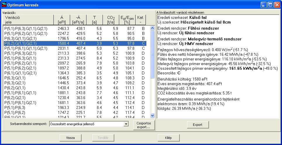Minimize the Optimum keresés window
This screenshot has width=282, height=145.
264,5
